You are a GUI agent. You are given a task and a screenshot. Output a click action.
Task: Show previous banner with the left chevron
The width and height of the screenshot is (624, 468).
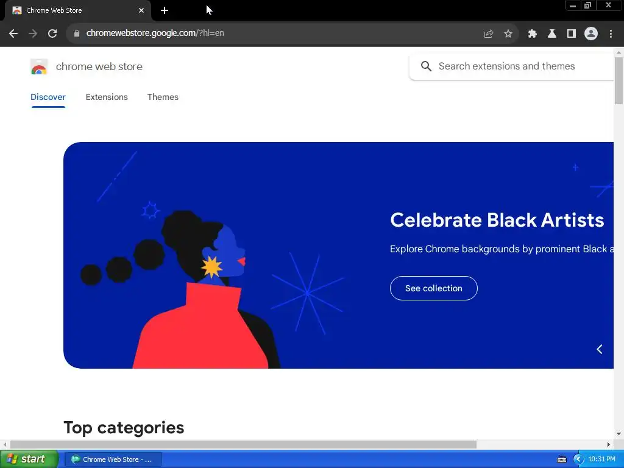point(600,349)
